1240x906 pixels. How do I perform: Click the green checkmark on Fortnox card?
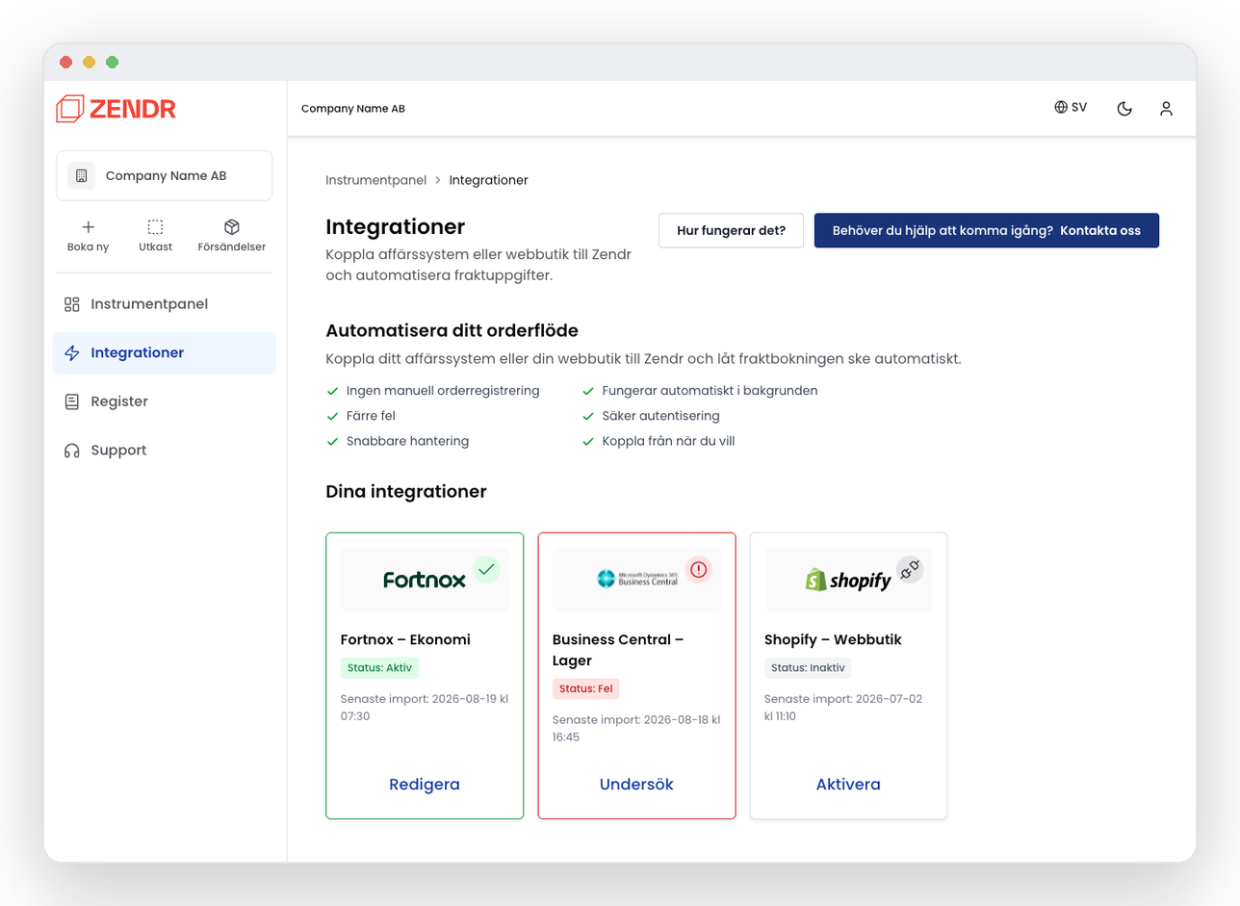click(486, 569)
